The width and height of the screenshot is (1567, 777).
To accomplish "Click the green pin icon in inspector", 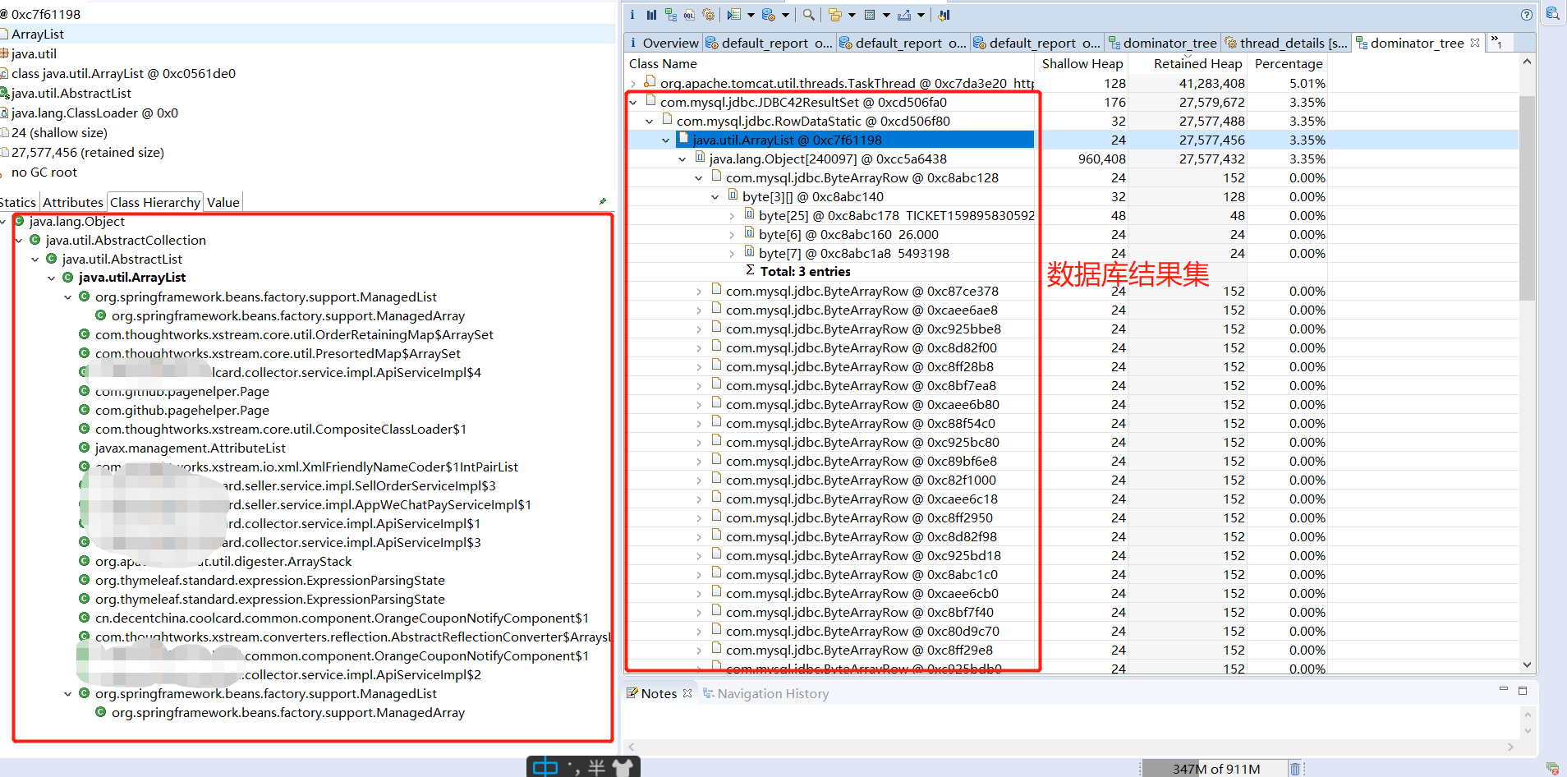I will click(x=602, y=201).
